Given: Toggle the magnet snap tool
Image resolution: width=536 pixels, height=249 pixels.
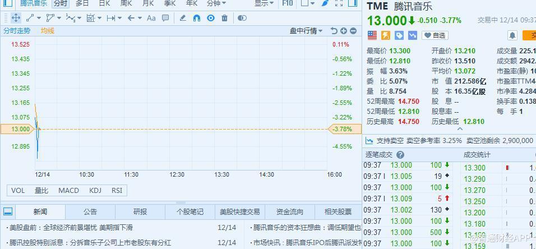Looking at the screenshot, I should point(197,18).
